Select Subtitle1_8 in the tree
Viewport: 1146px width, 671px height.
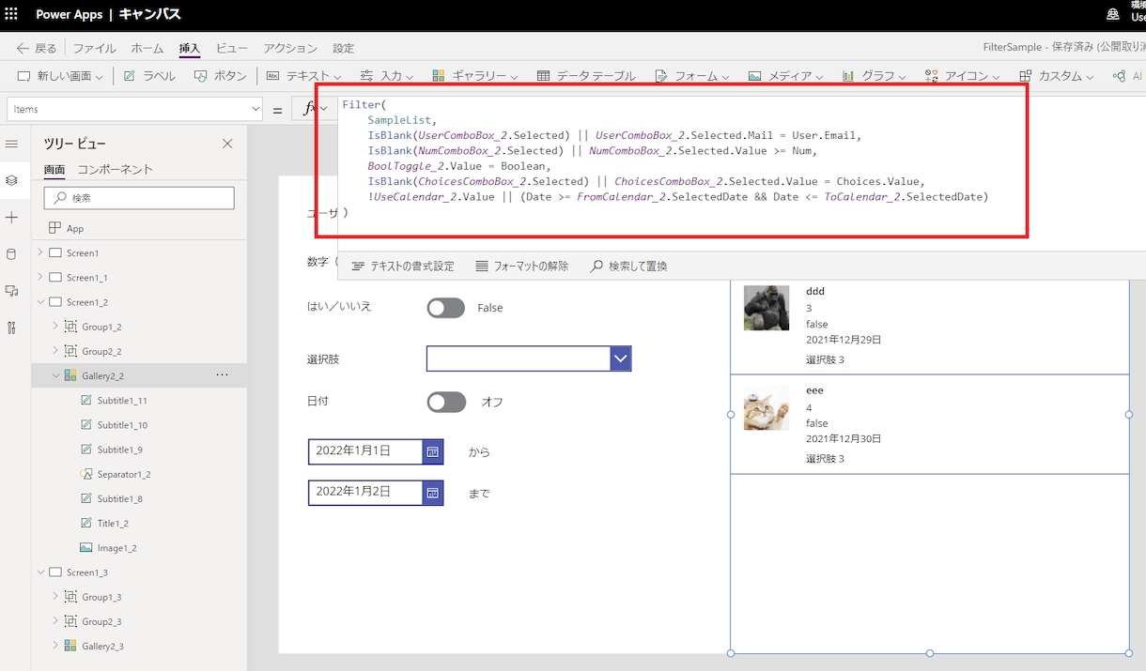point(120,498)
